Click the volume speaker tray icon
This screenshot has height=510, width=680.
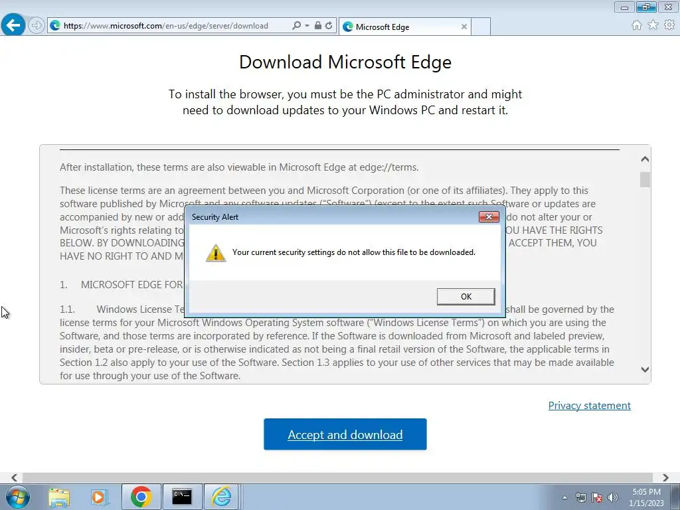pos(613,497)
